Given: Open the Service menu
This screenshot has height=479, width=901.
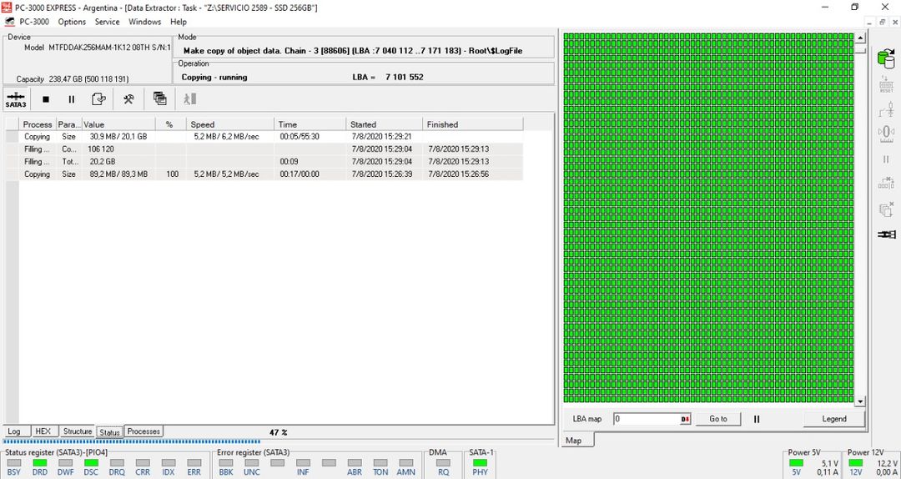Looking at the screenshot, I should 107,22.
